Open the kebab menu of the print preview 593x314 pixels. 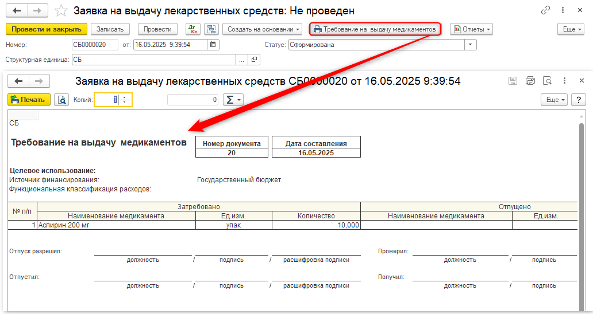(x=564, y=81)
